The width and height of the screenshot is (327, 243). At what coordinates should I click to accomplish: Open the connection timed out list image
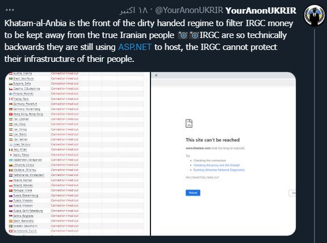(x=77, y=154)
